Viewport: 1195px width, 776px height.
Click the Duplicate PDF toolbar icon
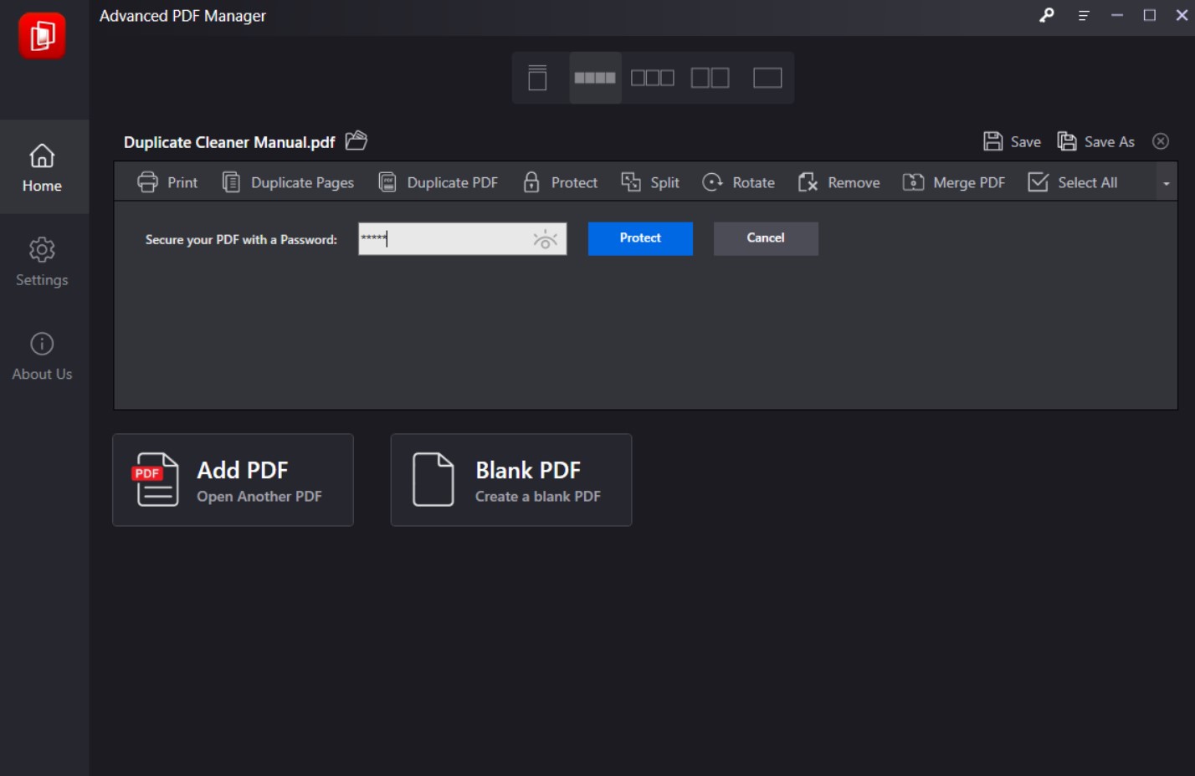387,182
